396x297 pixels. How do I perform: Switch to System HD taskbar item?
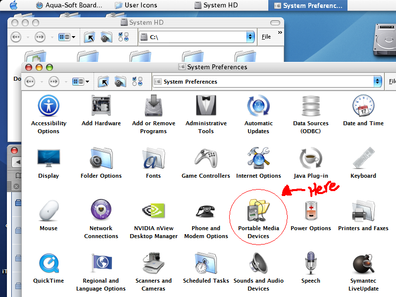point(216,5)
